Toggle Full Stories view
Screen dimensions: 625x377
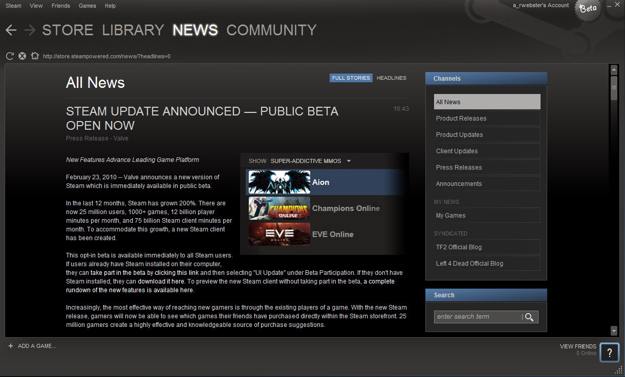click(351, 78)
